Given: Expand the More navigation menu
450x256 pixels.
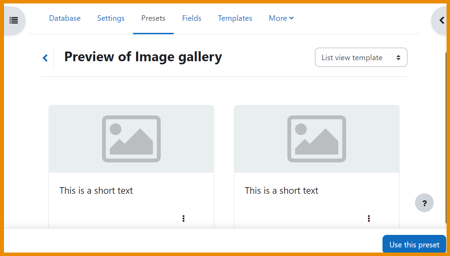Looking at the screenshot, I should 281,18.
